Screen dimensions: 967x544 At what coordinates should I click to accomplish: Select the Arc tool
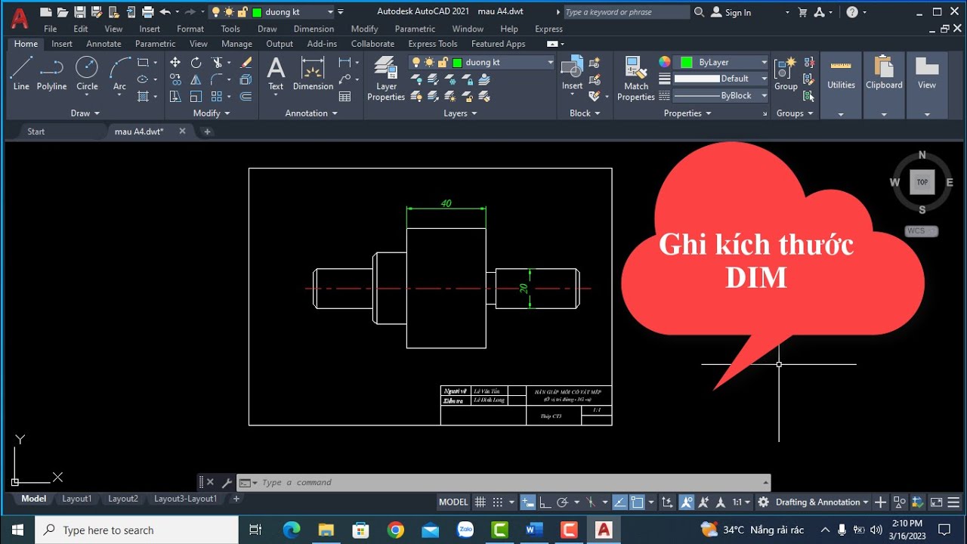pos(119,73)
